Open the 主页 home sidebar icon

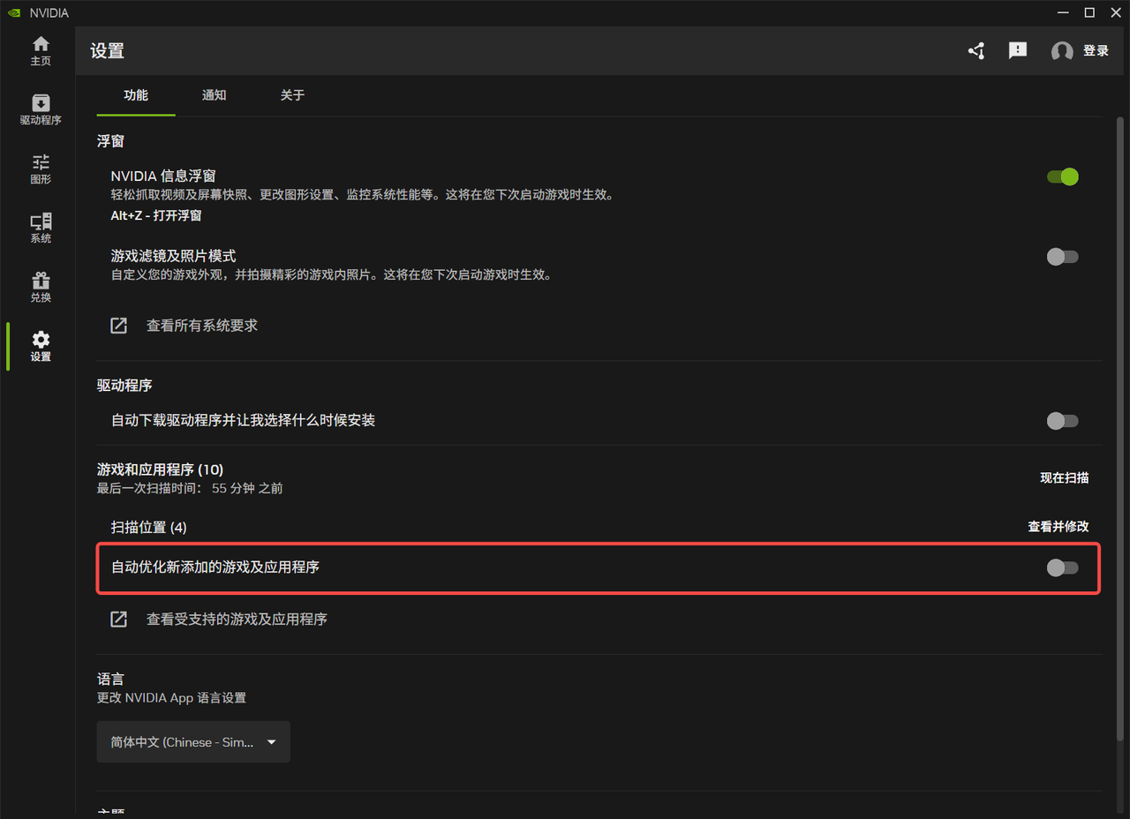[41, 51]
